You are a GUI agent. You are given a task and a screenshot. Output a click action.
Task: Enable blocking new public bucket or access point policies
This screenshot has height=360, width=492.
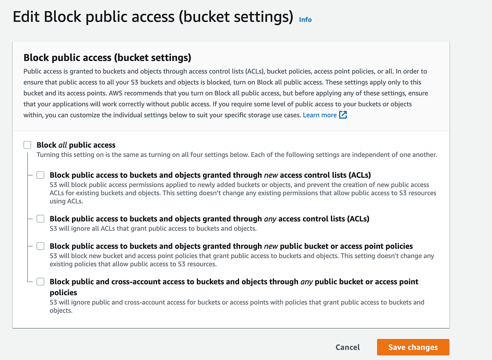pyautogui.click(x=40, y=245)
